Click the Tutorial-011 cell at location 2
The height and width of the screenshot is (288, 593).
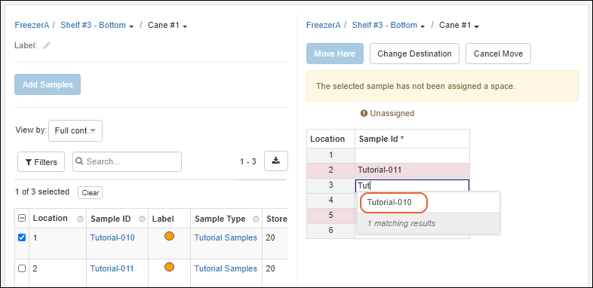(x=412, y=170)
